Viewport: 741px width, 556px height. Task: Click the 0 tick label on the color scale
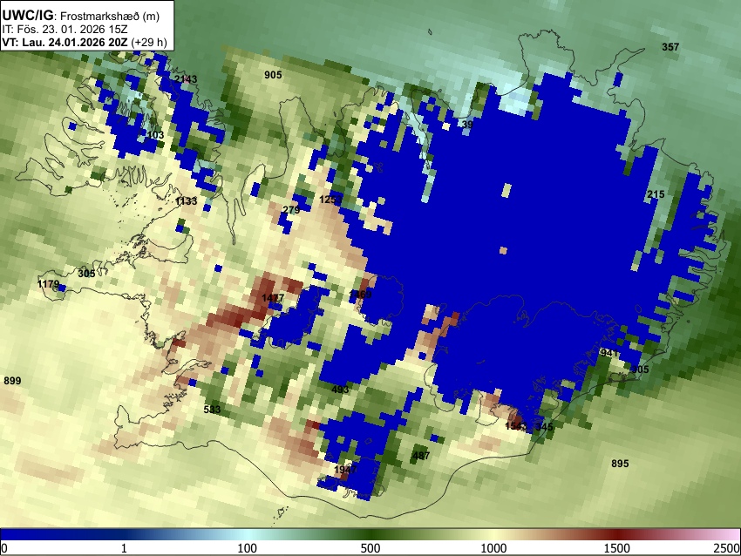[x=4, y=548]
